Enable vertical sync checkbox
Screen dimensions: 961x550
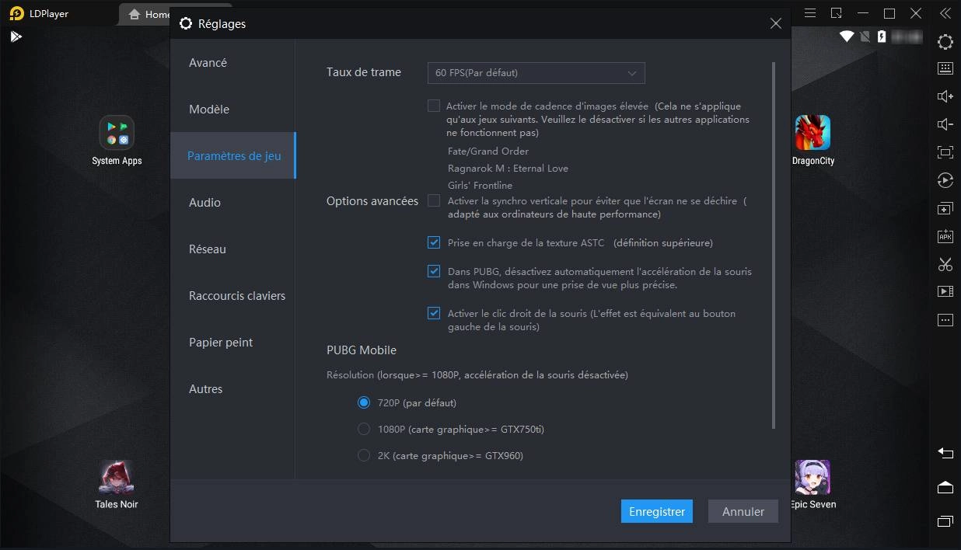click(x=434, y=201)
